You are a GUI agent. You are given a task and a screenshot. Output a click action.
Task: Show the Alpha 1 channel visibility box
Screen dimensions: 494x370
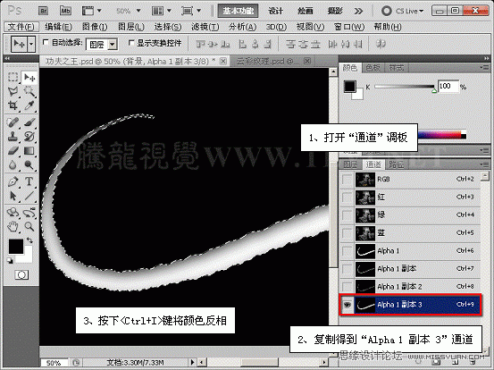[x=347, y=251]
